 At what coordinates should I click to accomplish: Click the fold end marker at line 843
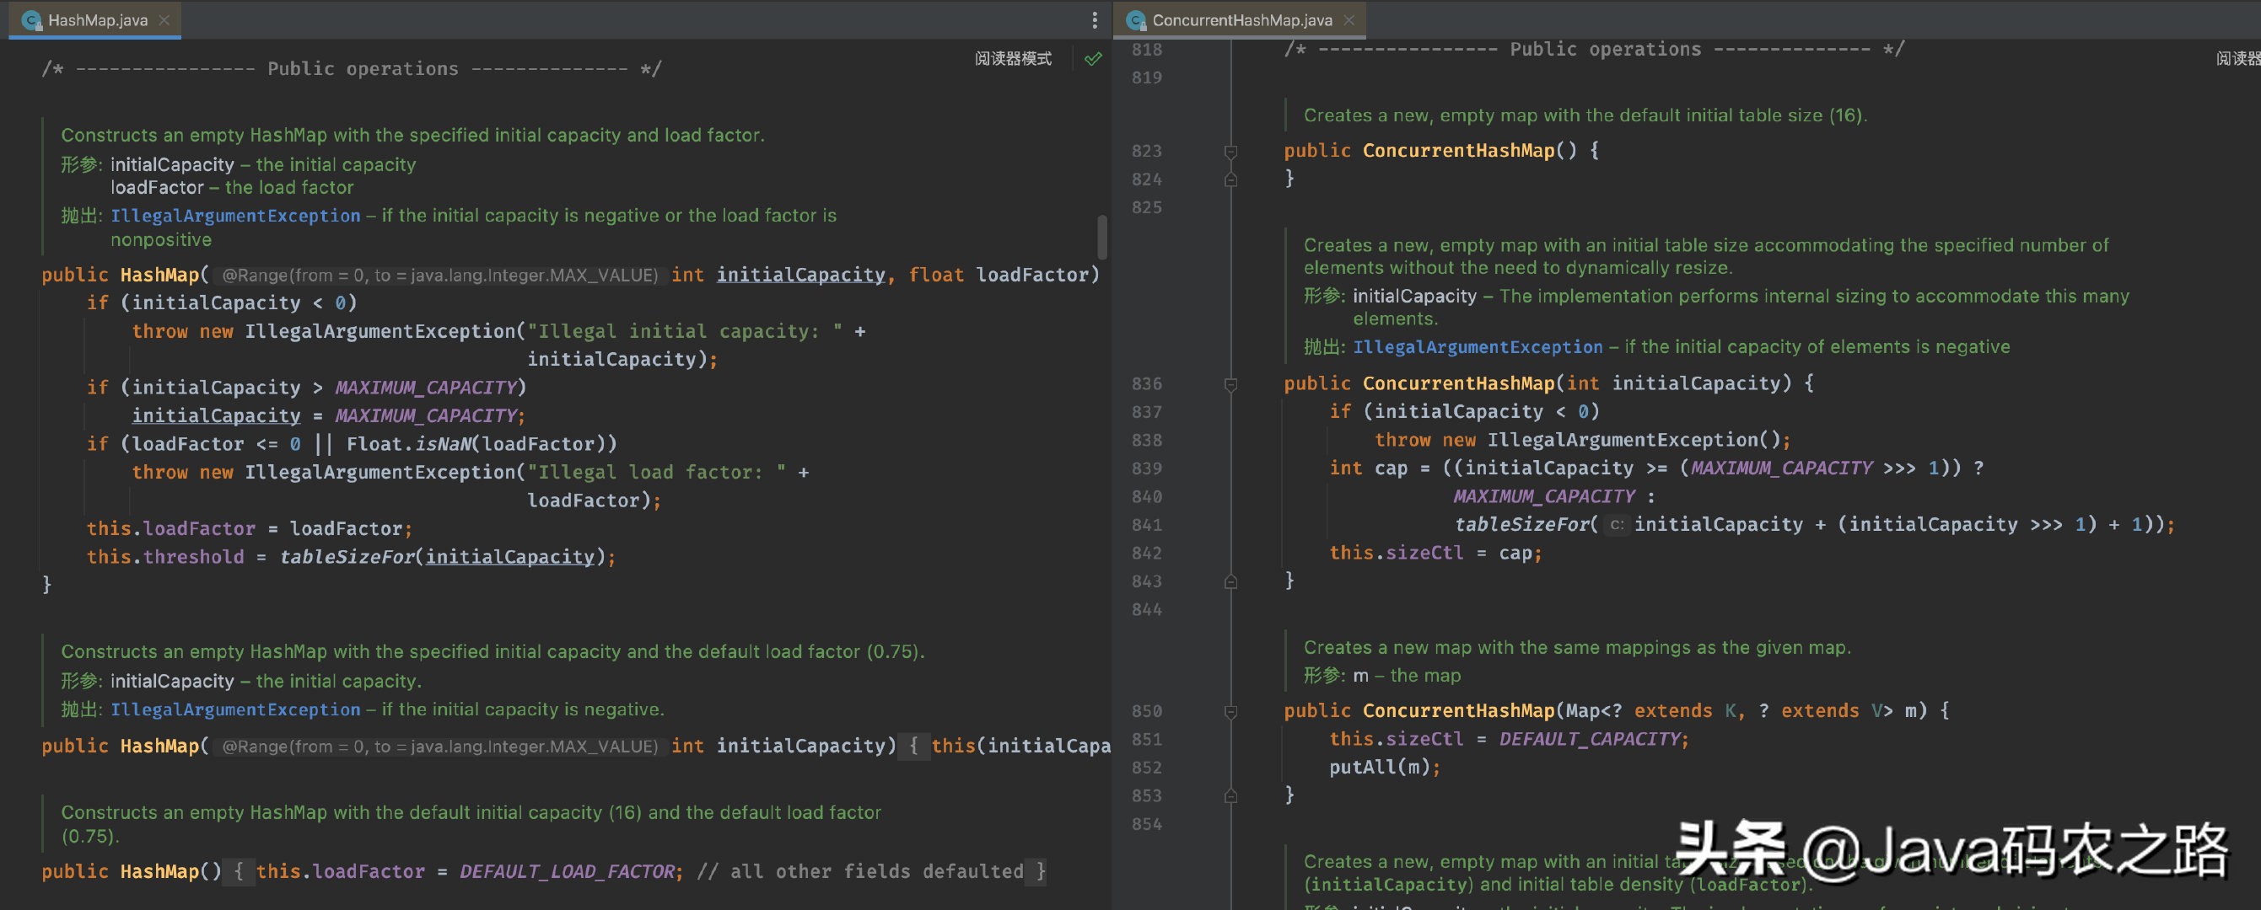1230,581
